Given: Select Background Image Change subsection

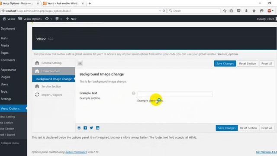Looking at the screenshot, I should click(x=54, y=79).
